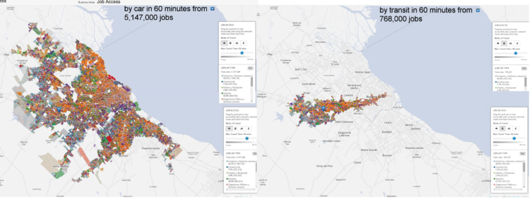This screenshot has height=198, width=530.
Task: Click travel time slider handle in left upper panel
Action: click(x=242, y=53)
